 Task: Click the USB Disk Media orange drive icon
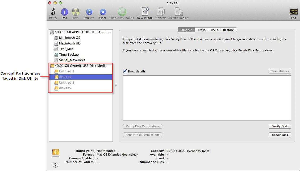(52, 66)
